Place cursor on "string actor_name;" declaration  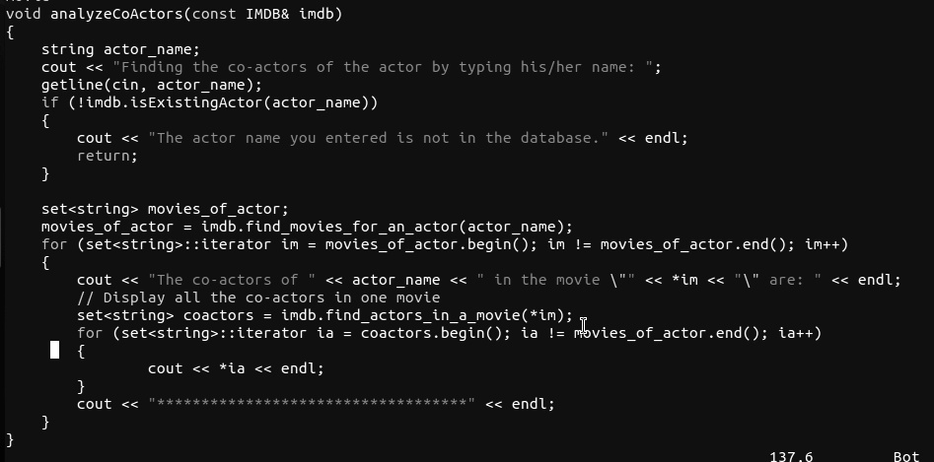120,49
